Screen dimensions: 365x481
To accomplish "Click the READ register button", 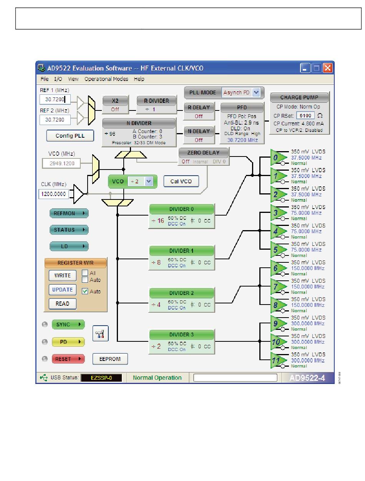I will point(63,304).
